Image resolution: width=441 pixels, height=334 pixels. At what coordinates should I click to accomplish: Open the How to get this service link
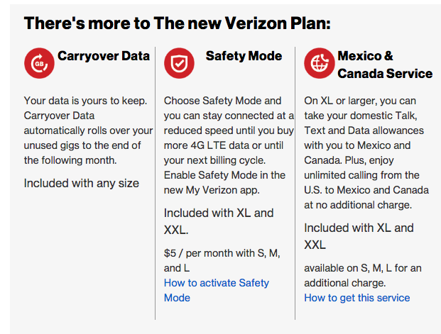click(x=356, y=298)
